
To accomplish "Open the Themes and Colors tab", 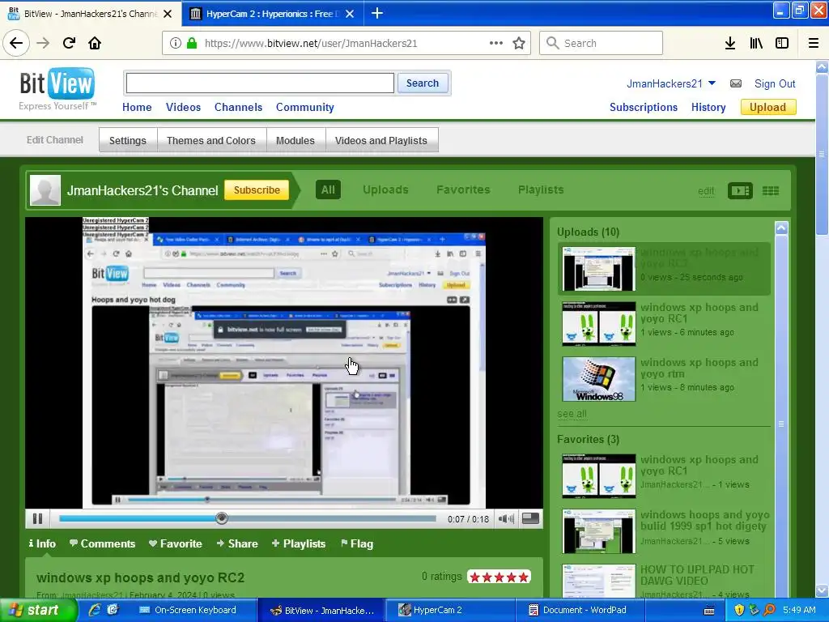I will coord(211,140).
